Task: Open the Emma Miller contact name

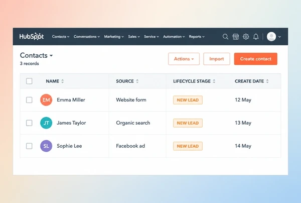Action: point(71,100)
